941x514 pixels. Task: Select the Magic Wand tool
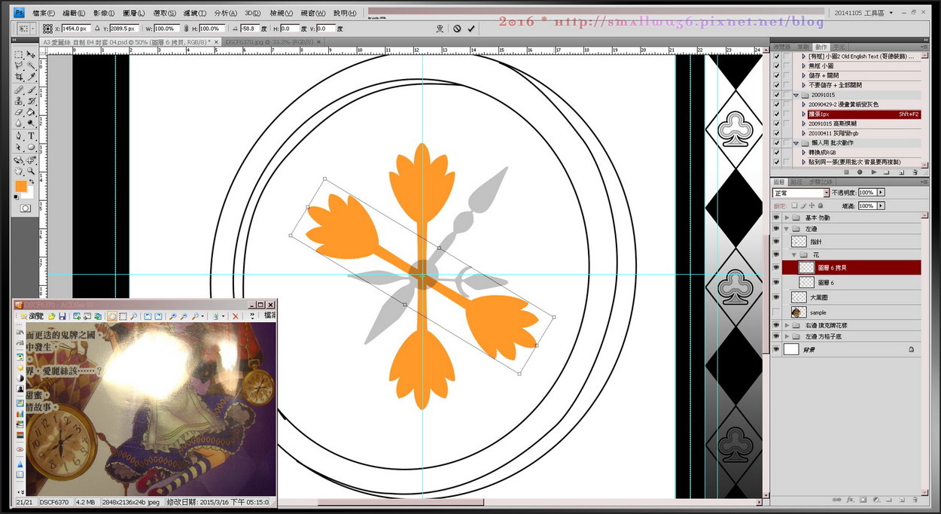coord(32,65)
